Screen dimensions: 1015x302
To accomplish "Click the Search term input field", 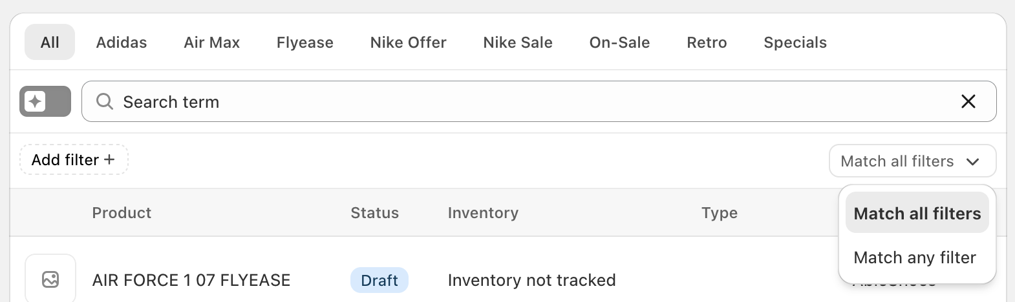I will point(539,101).
